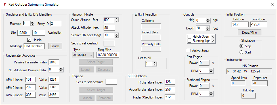Click the Markings text field

[x=34, y=46]
